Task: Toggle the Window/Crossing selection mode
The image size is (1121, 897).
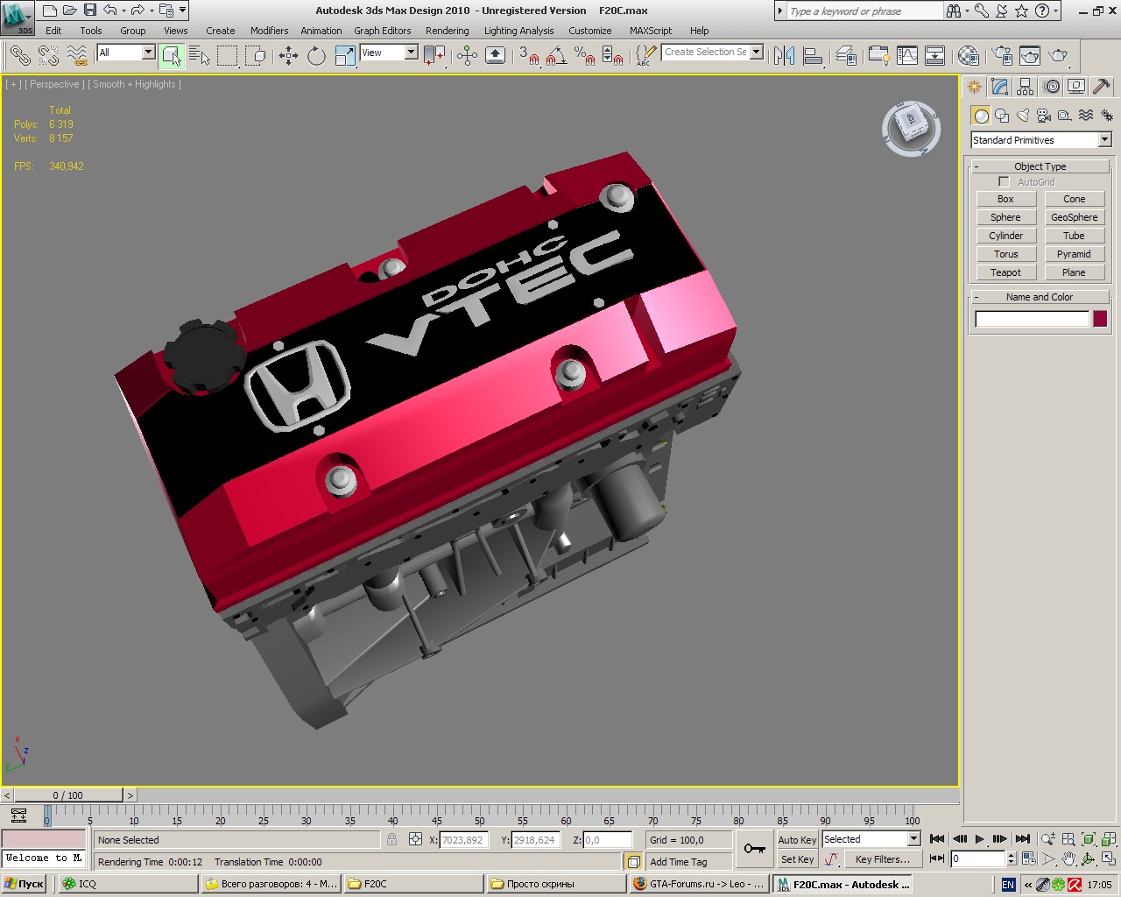Action: click(x=256, y=56)
